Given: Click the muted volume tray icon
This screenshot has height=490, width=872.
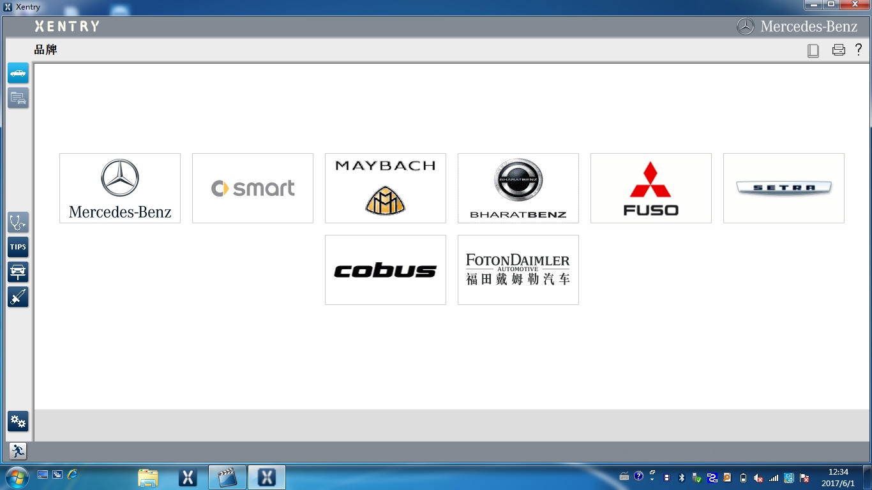Looking at the screenshot, I should tap(758, 477).
